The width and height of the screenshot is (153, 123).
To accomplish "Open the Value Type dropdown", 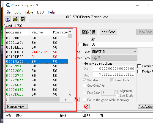I will point(114,58).
